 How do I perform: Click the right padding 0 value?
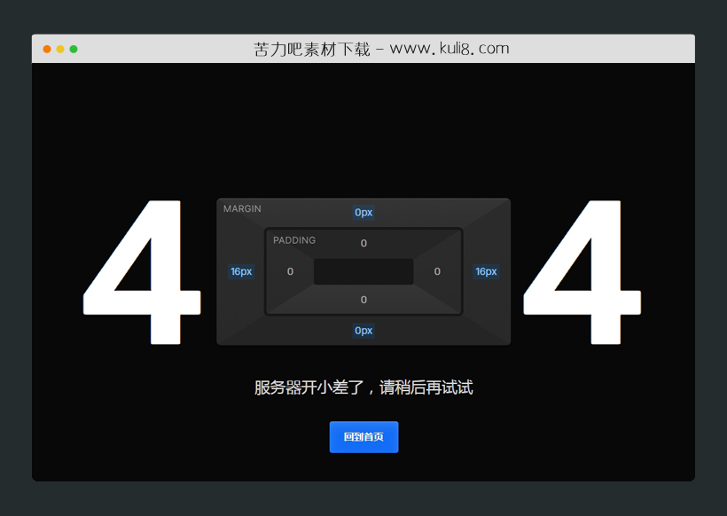436,271
